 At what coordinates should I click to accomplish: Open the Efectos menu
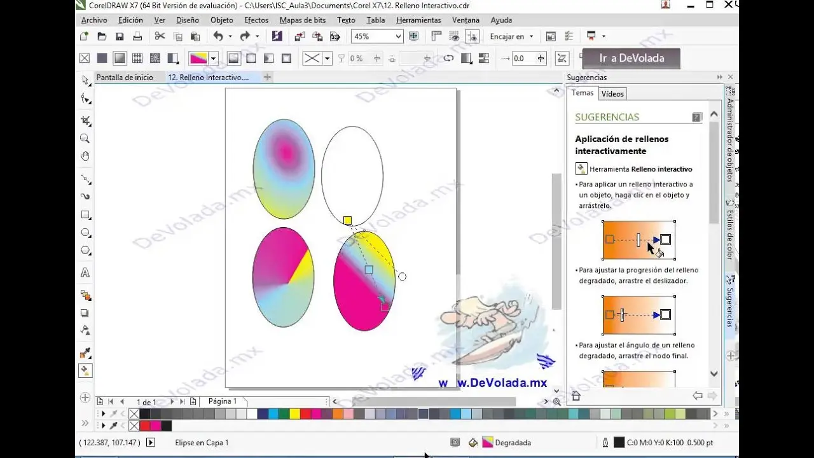(256, 20)
